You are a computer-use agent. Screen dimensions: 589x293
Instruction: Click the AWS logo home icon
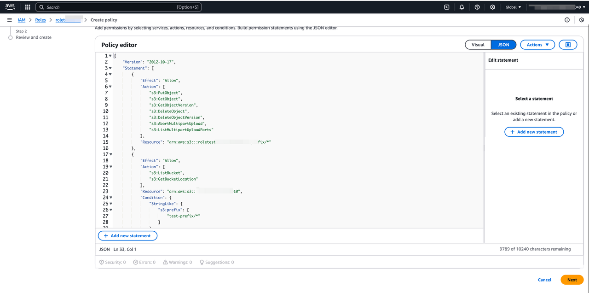tap(10, 7)
